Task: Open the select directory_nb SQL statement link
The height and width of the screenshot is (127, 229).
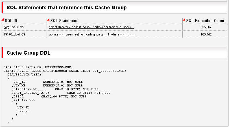Action: click(92, 27)
